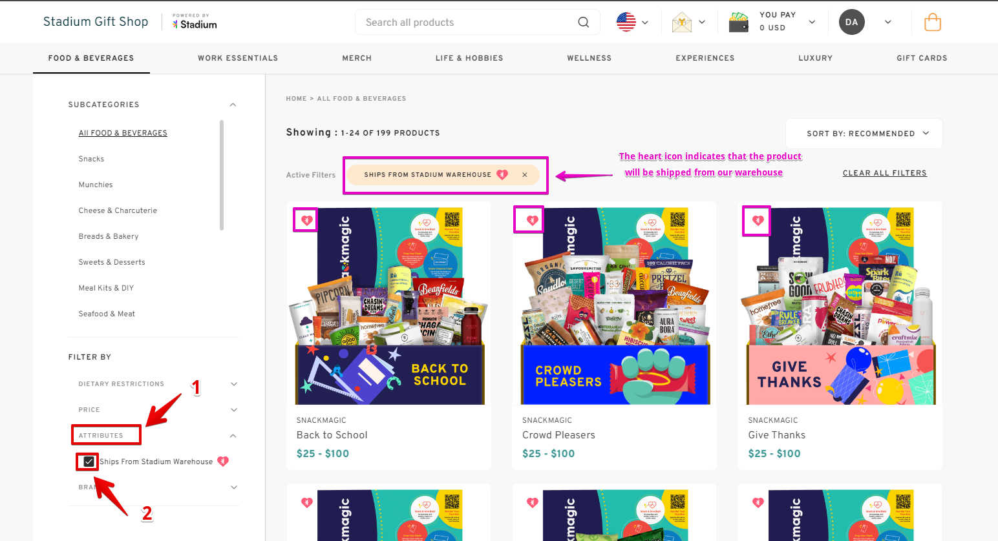
Task: Click heart icon beside Ships From Stadium Warehouse checkbox
Action: click(223, 461)
